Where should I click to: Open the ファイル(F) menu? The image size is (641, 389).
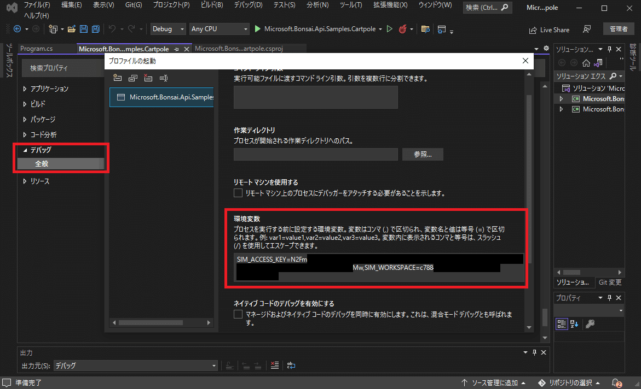[x=37, y=5]
